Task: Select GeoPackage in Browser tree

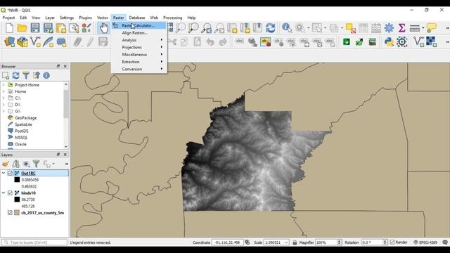Action: pyautogui.click(x=25, y=118)
